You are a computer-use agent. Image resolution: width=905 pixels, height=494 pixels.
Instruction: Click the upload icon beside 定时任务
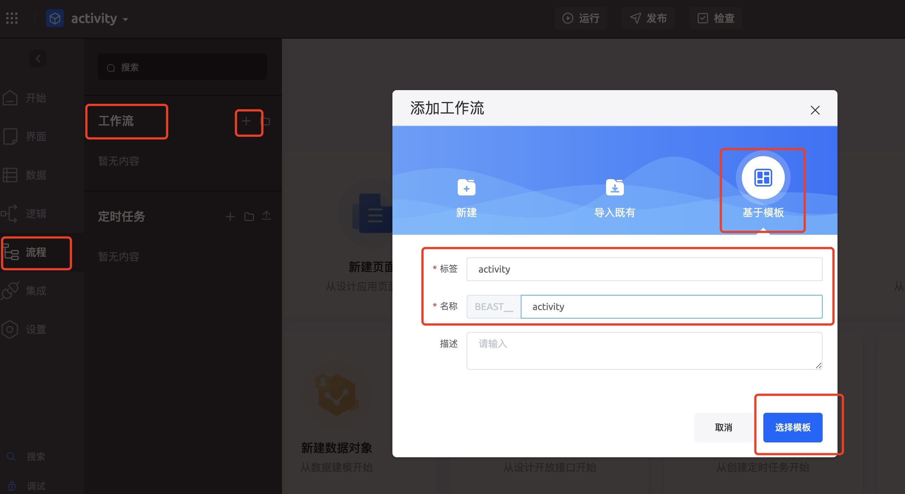(x=267, y=216)
